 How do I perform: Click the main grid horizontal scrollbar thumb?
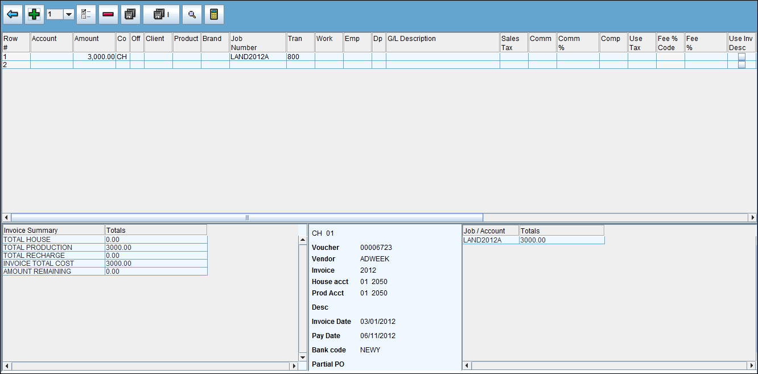click(x=247, y=217)
